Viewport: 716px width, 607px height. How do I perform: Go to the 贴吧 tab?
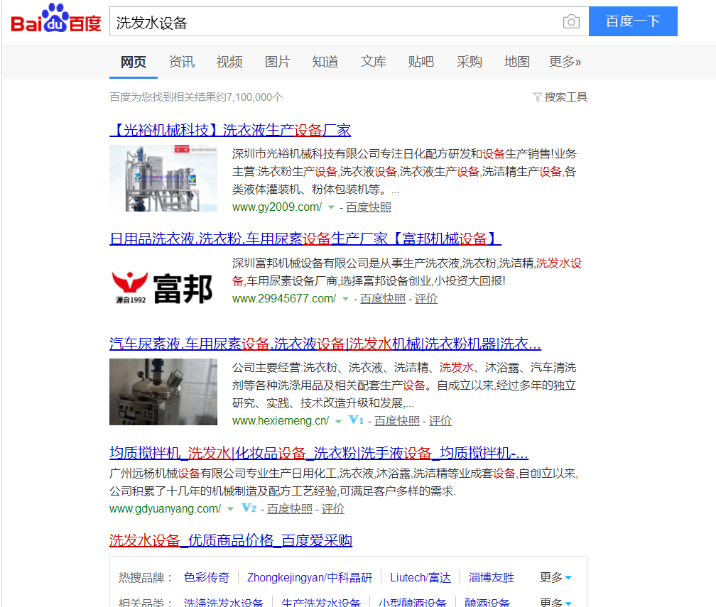(x=421, y=62)
